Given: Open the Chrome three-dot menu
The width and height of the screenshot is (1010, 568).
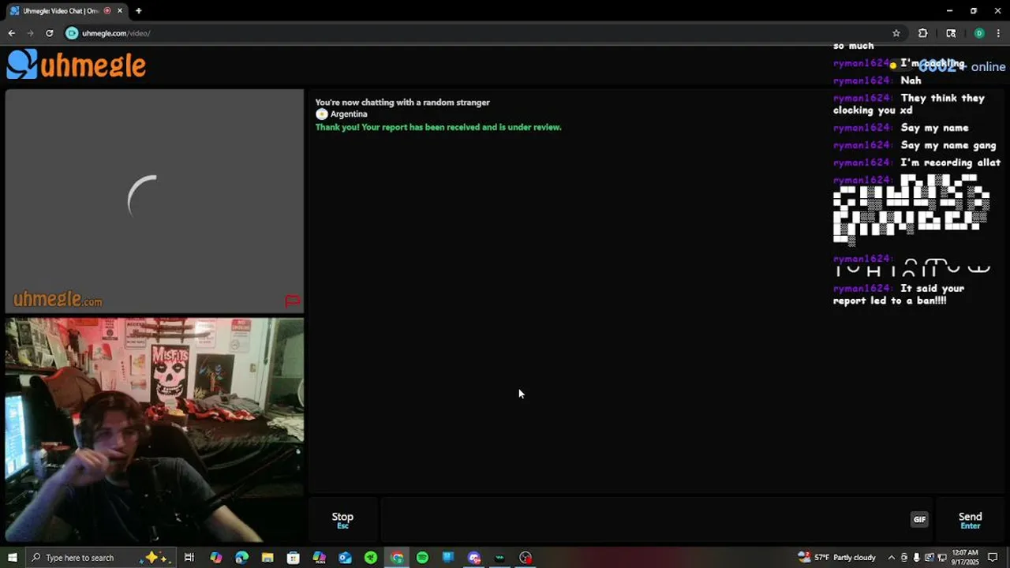Looking at the screenshot, I should pos(998,33).
